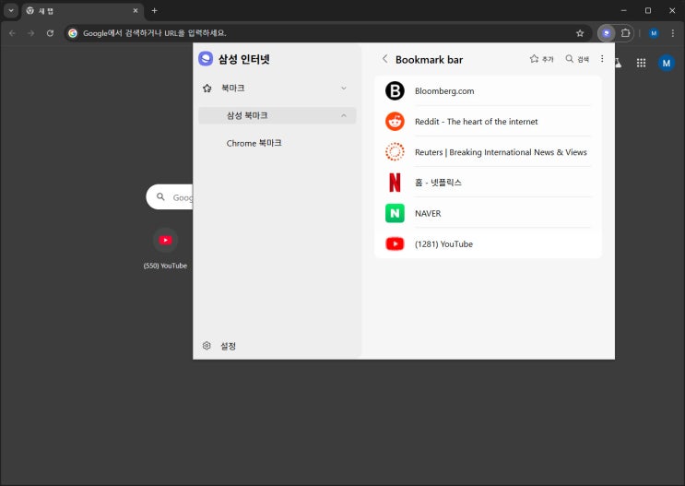
Task: Open Google account avatar on new tab page
Action: (x=667, y=63)
